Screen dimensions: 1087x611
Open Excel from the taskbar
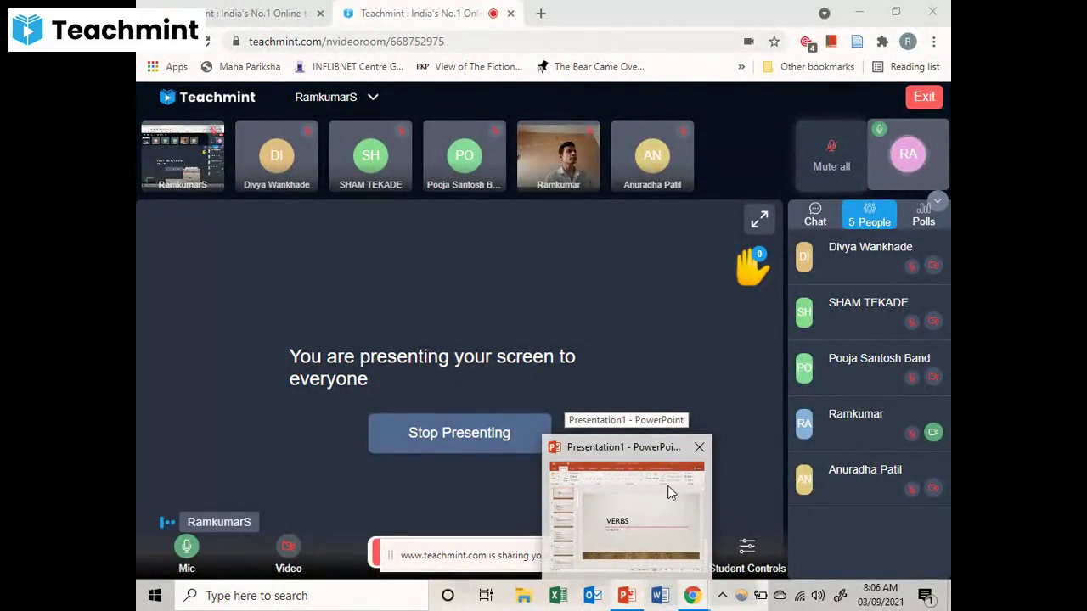pos(558,596)
